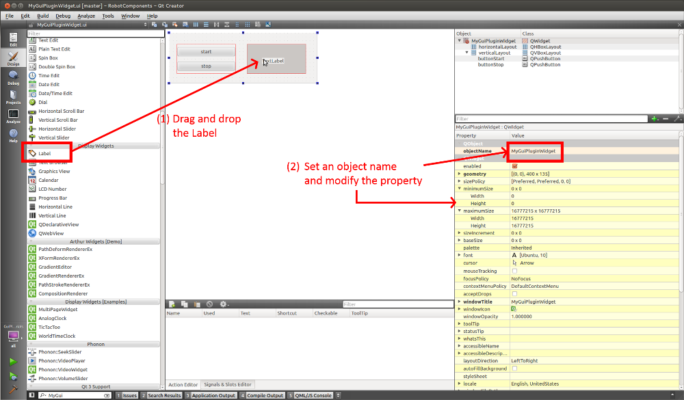
Task: Click the widget box Filter field
Action: (x=96, y=34)
